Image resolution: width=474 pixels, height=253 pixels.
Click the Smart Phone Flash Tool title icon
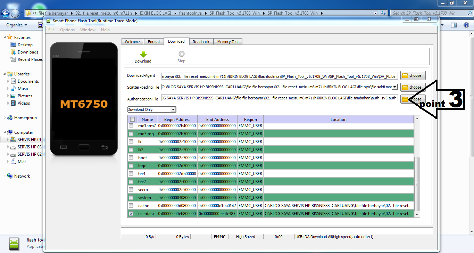(x=48, y=21)
